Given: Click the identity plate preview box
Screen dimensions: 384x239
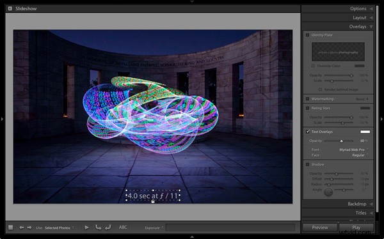Looking at the screenshot, I should coord(338,52).
